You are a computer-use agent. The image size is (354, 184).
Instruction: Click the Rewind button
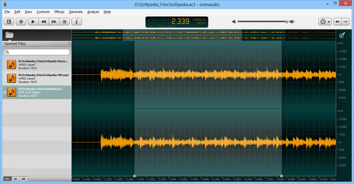tap(44, 22)
